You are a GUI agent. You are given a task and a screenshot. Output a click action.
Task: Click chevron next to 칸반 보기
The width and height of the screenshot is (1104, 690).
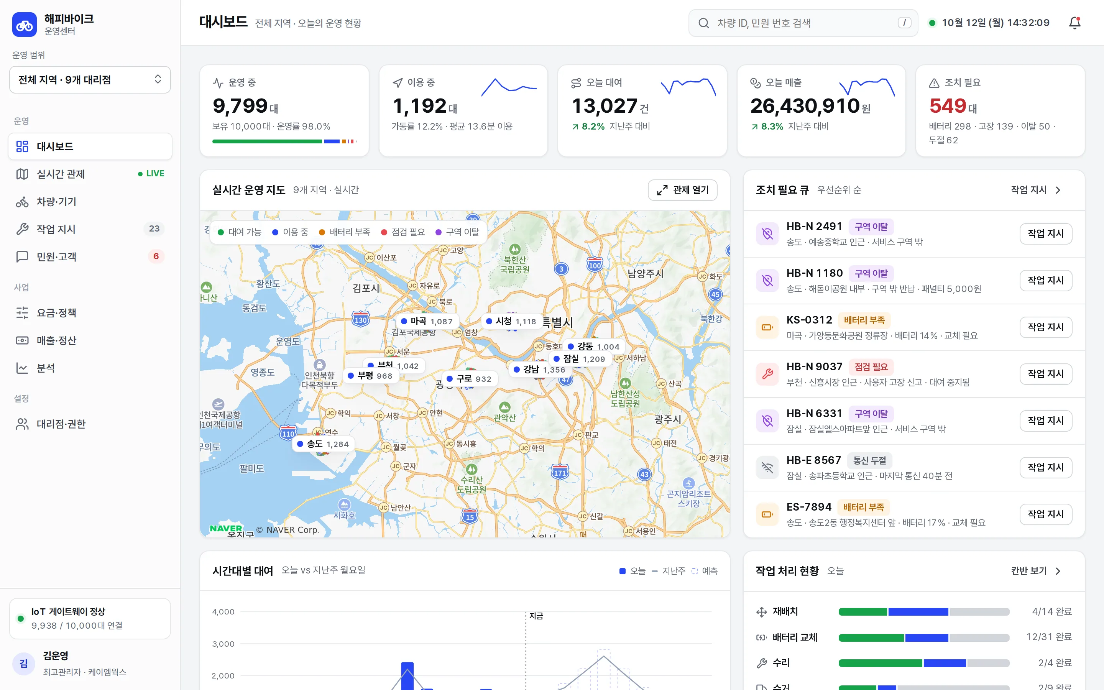pyautogui.click(x=1058, y=571)
